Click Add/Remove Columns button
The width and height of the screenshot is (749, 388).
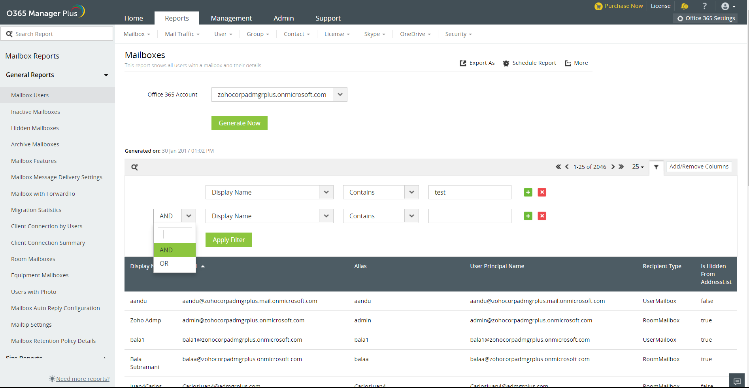coord(699,167)
